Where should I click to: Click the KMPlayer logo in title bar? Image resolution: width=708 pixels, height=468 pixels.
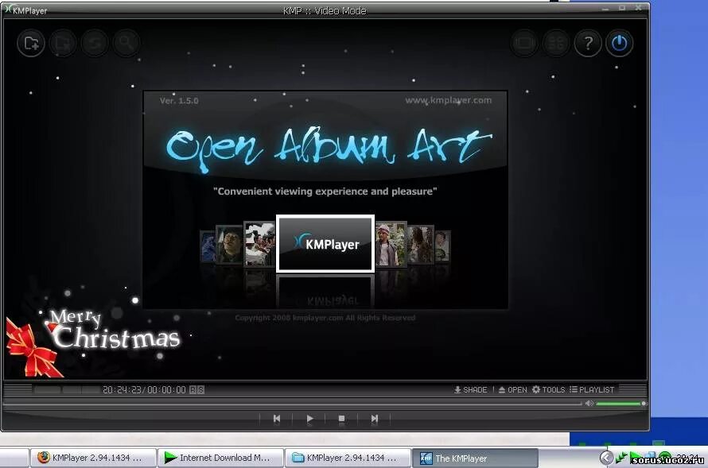[26, 10]
